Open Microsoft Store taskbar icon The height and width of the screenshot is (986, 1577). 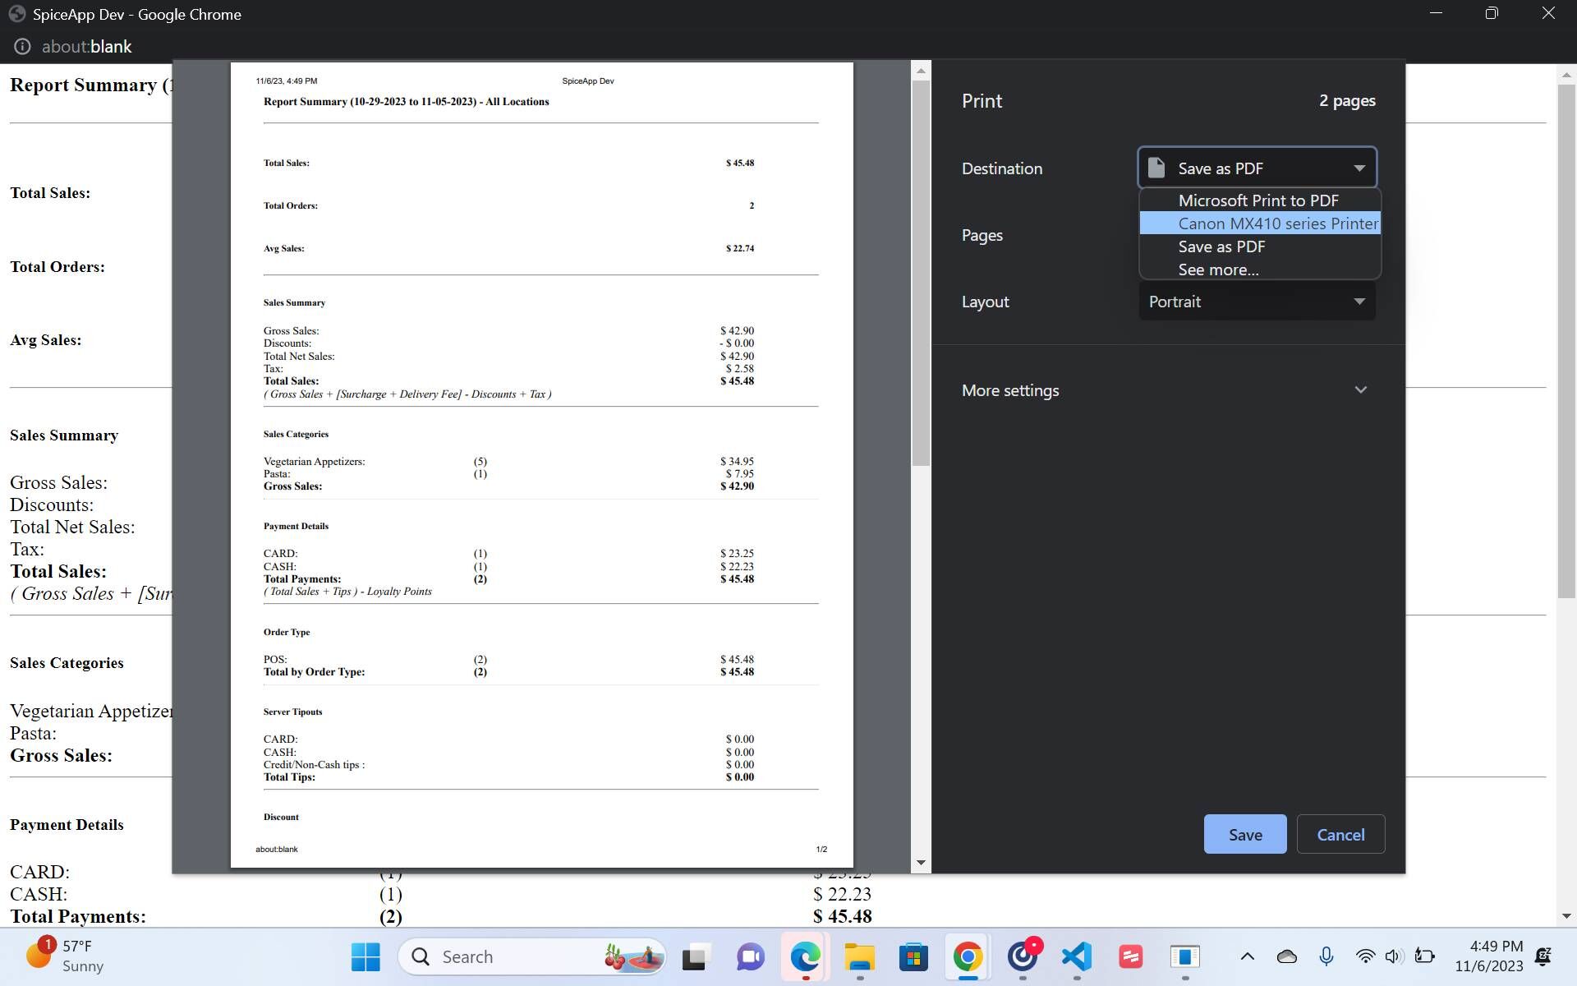pyautogui.click(x=913, y=956)
